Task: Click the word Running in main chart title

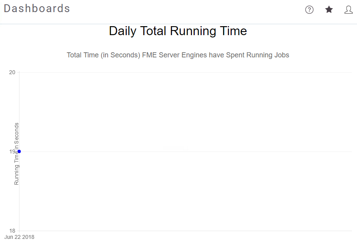Action: point(193,31)
